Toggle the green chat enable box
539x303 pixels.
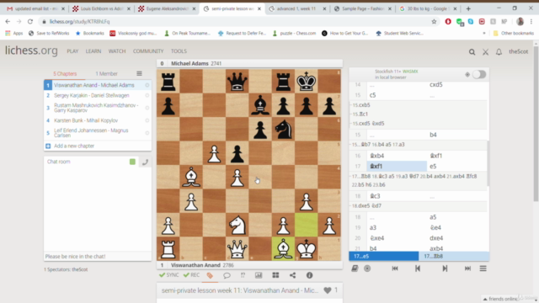coord(132,162)
